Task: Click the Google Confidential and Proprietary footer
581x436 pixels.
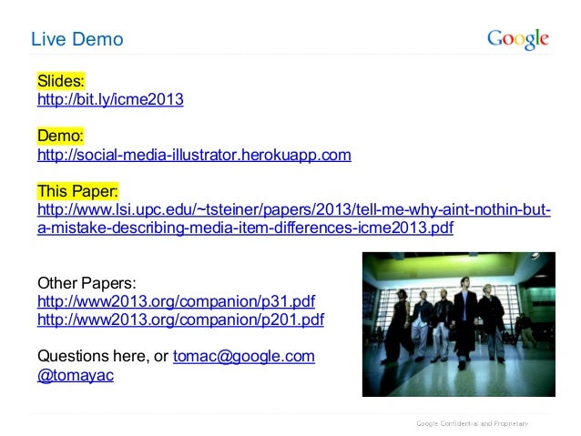Action: pos(472,423)
